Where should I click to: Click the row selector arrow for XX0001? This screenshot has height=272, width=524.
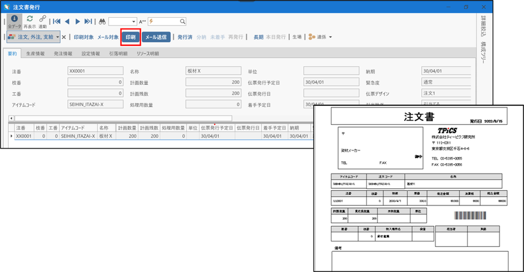[x=12, y=136]
